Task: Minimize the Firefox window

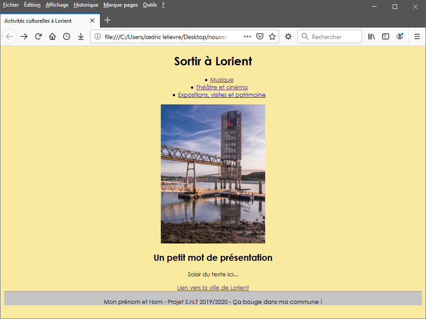Action: [374, 7]
